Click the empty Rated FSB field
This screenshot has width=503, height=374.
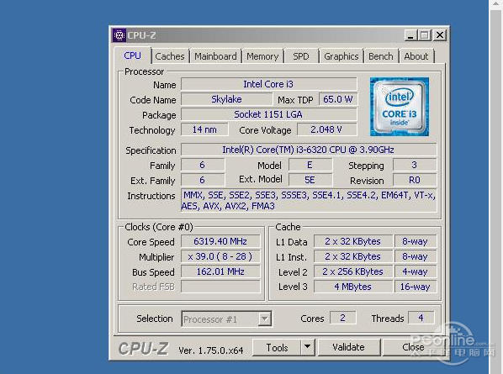[220, 287]
